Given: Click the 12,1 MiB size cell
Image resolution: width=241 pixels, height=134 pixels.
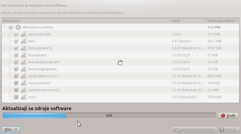Looking at the screenshot, I should pos(214,34).
